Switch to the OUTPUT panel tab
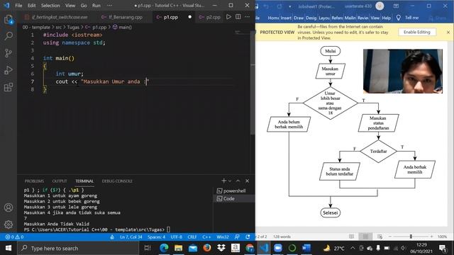This screenshot has width=454, height=255. pyautogui.click(x=60, y=181)
